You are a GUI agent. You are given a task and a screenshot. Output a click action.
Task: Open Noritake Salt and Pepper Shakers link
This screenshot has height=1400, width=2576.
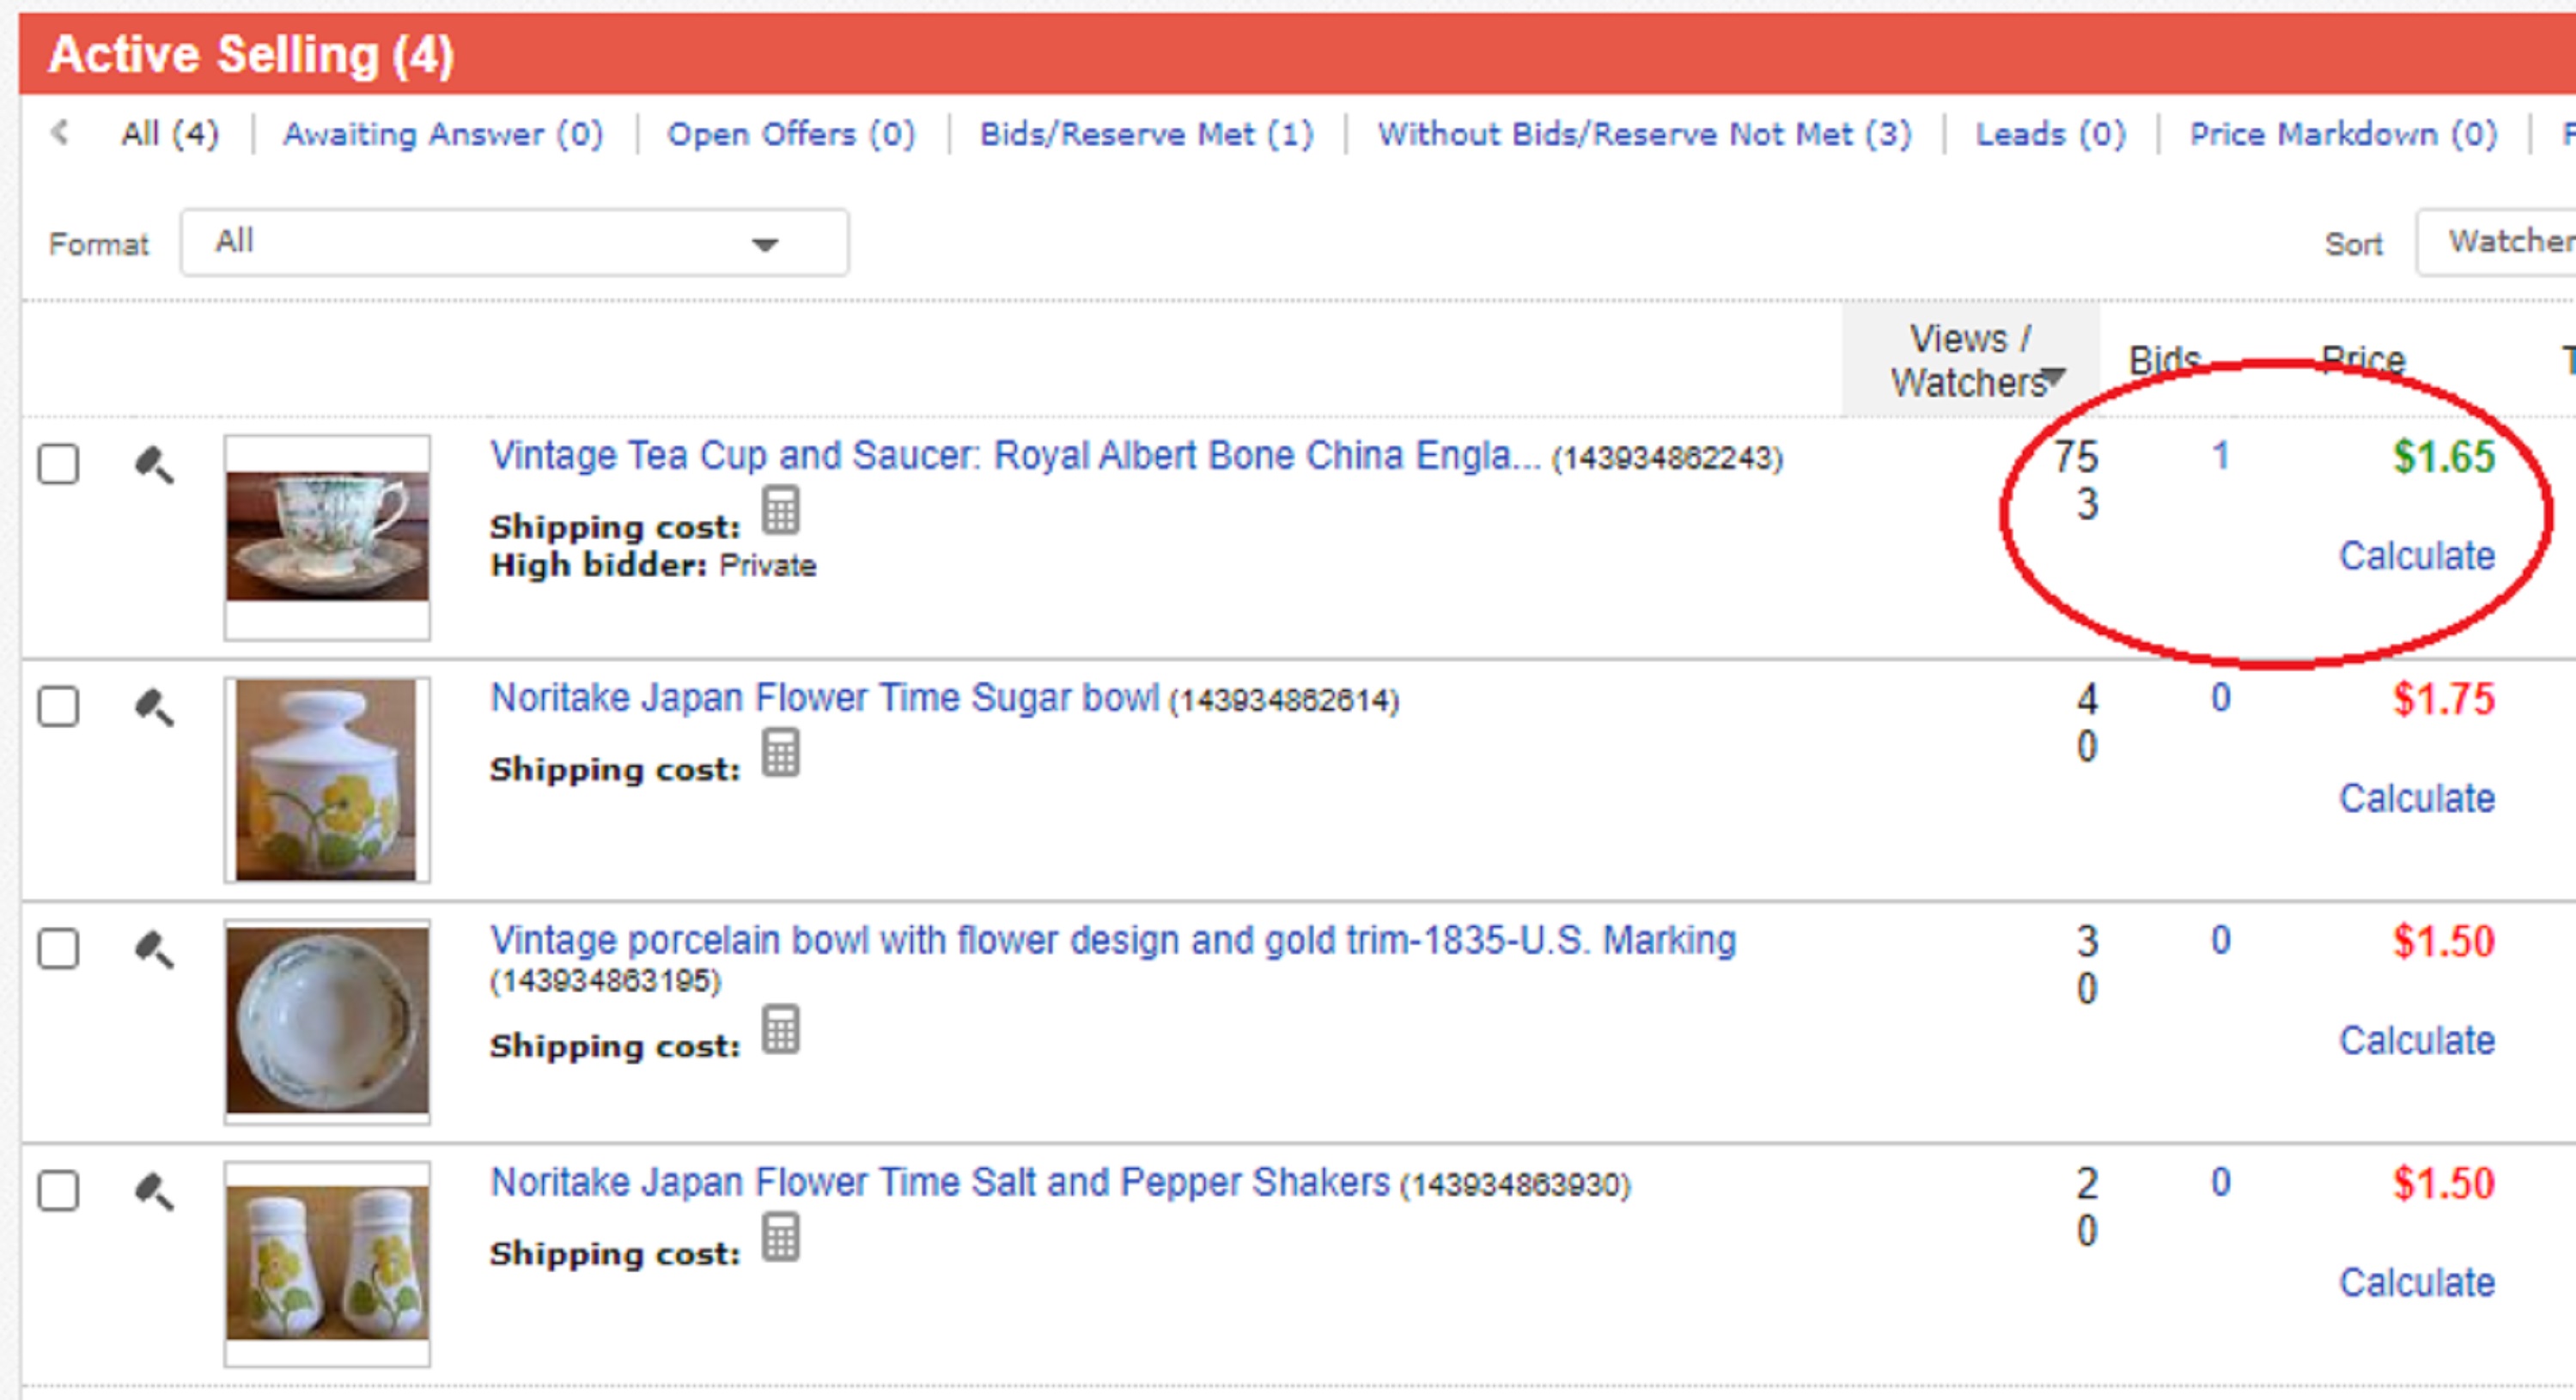click(940, 1182)
